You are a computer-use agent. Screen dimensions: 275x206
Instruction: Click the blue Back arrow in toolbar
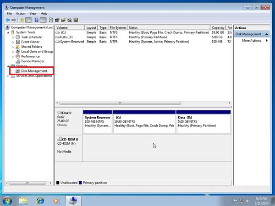click(x=7, y=20)
